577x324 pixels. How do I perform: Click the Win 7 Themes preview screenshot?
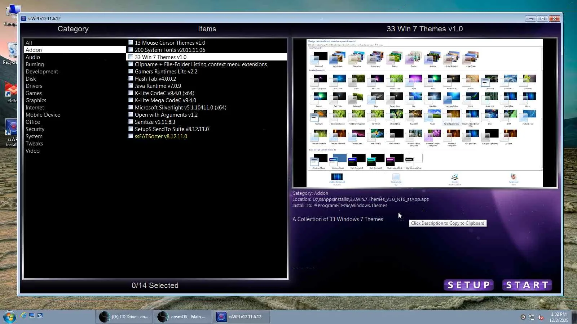point(425,113)
